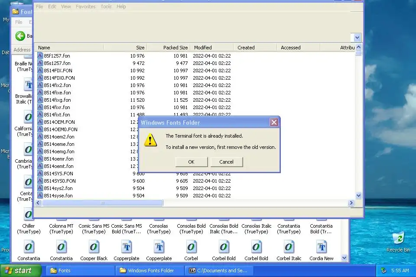The height and width of the screenshot is (277, 416).
Task: Select the 8514fix2.fon file icon
Action: 40,85
